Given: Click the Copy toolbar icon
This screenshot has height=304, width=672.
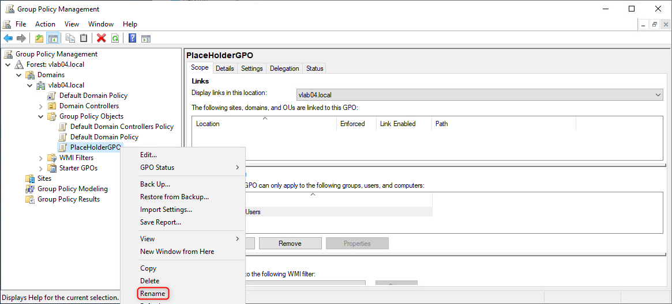Looking at the screenshot, I should [70, 39].
